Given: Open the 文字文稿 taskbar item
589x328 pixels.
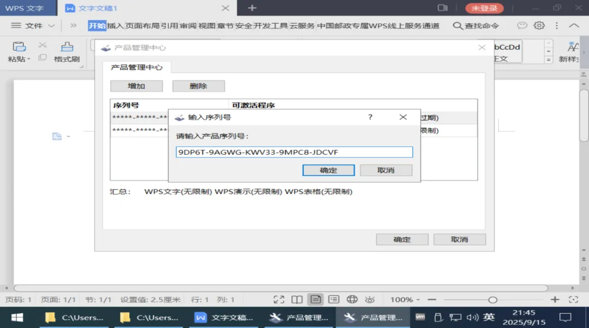Looking at the screenshot, I should coord(224,318).
